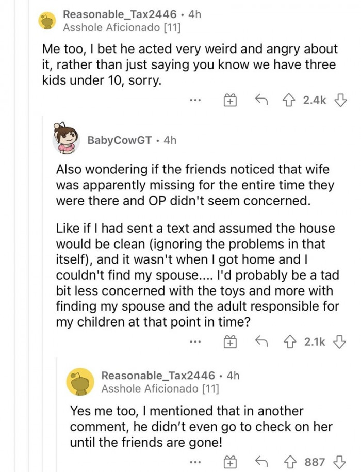The image size is (361, 472).
Task: Upvote BabyCowGT's comment
Action: click(290, 341)
